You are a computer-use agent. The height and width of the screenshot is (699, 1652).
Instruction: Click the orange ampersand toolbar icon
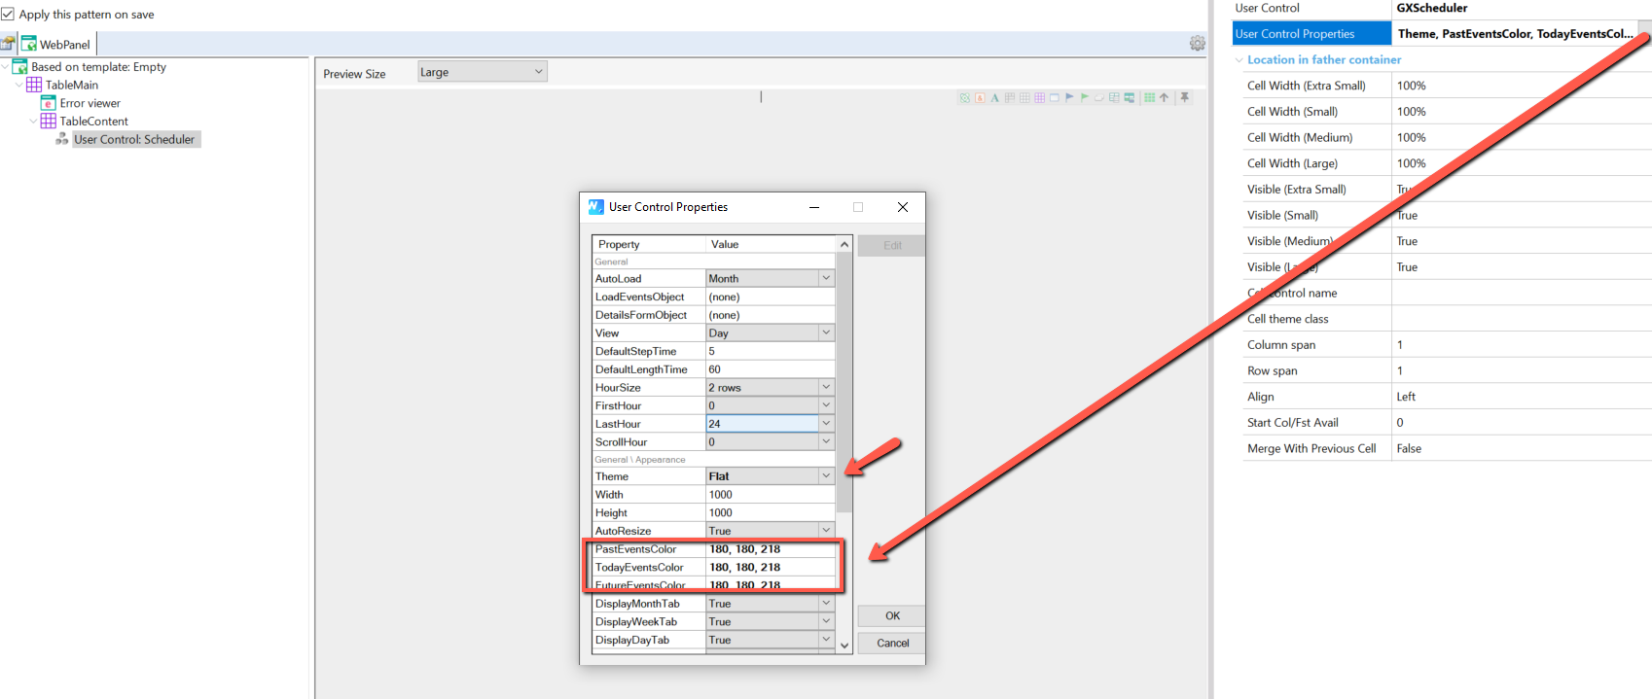pos(980,97)
